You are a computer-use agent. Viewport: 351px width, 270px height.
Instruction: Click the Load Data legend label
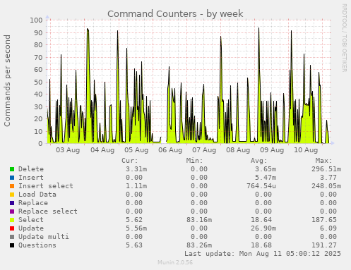point(37,195)
